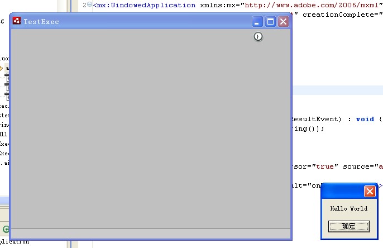The image size is (383, 248).
Task: Click the adobe.com namespace URL in the code
Action: point(312,5)
